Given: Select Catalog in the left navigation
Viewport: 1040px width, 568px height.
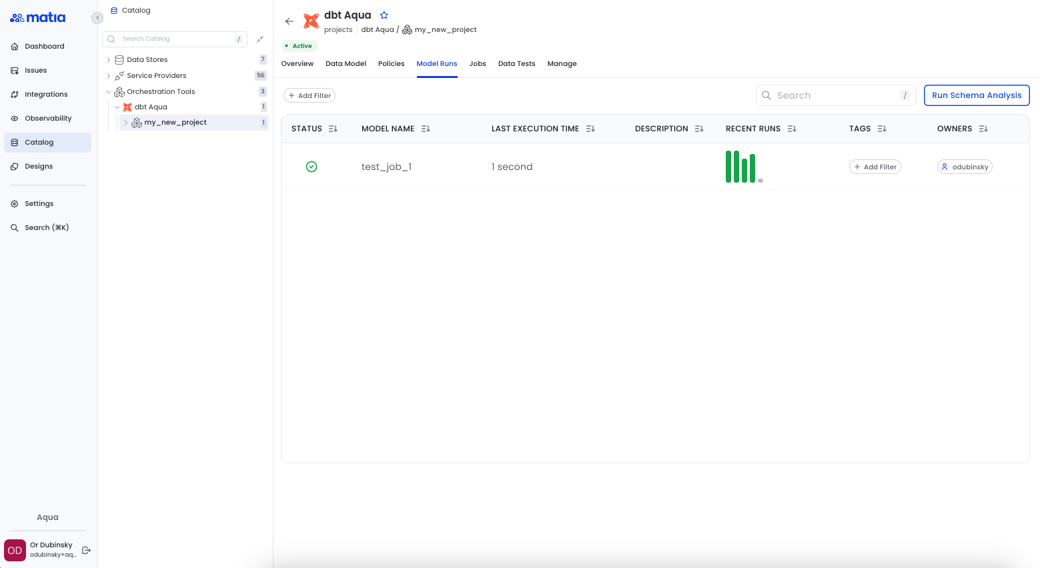Looking at the screenshot, I should pyautogui.click(x=47, y=142).
